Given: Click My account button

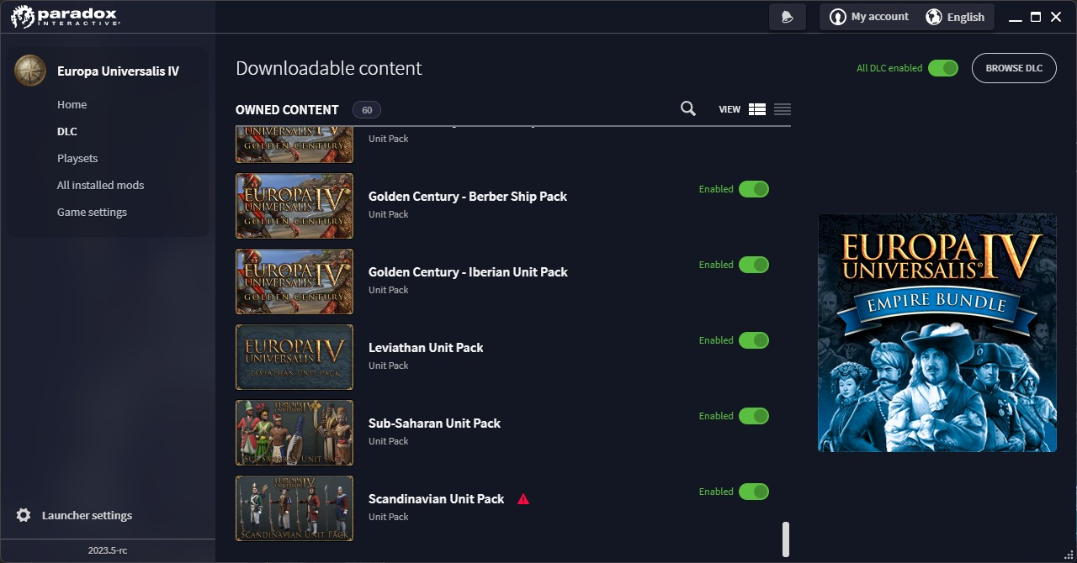Looking at the screenshot, I should click(x=870, y=17).
